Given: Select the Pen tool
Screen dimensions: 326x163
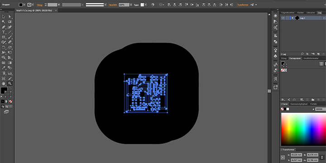Looking at the screenshot, I should [x=4, y=27].
